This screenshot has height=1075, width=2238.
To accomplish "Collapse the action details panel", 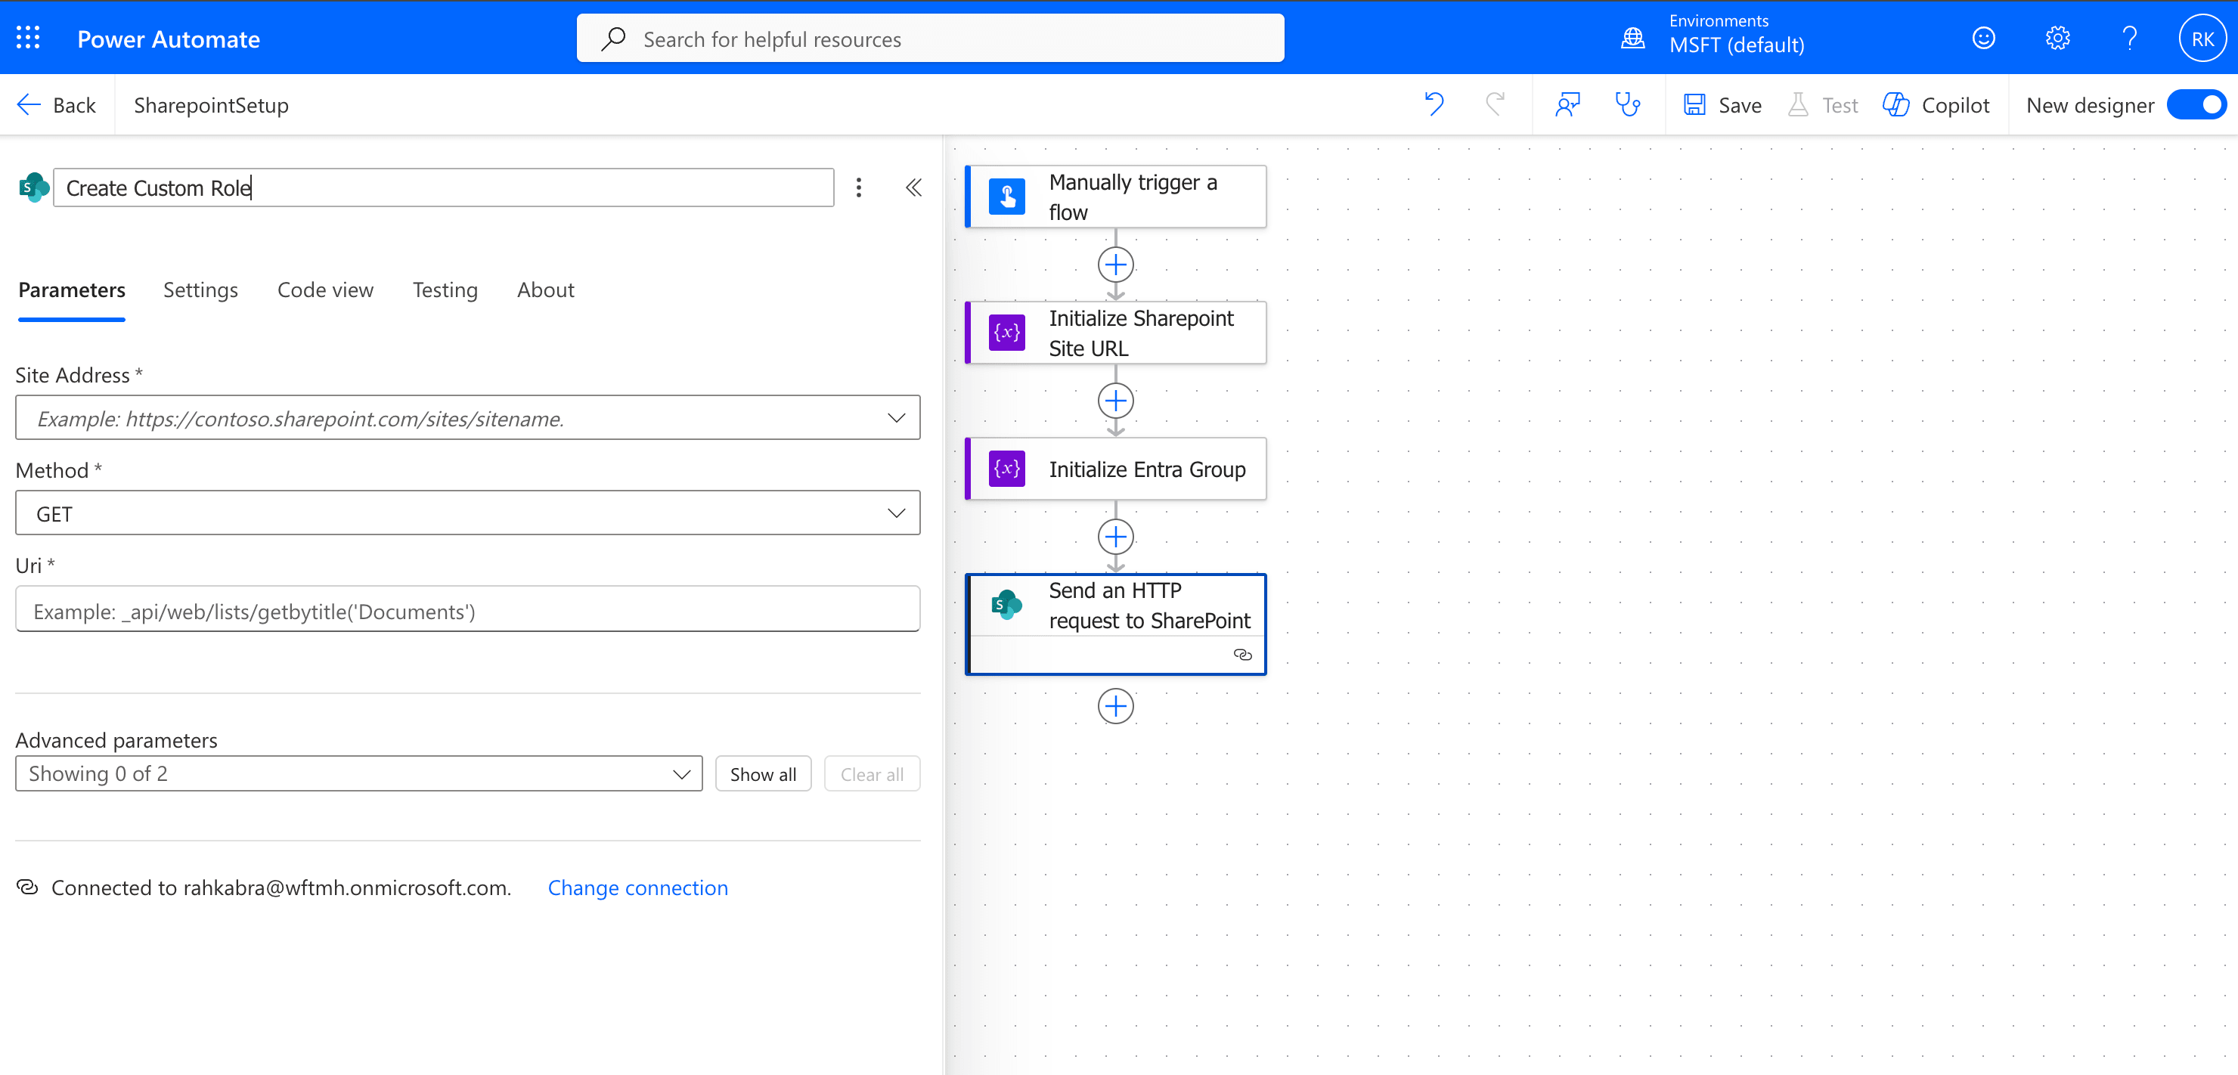I will 913,187.
